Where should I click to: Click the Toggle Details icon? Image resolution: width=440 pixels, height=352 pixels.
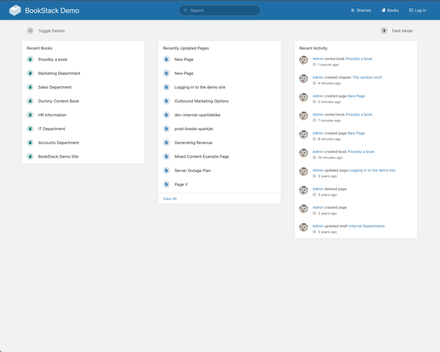click(30, 31)
